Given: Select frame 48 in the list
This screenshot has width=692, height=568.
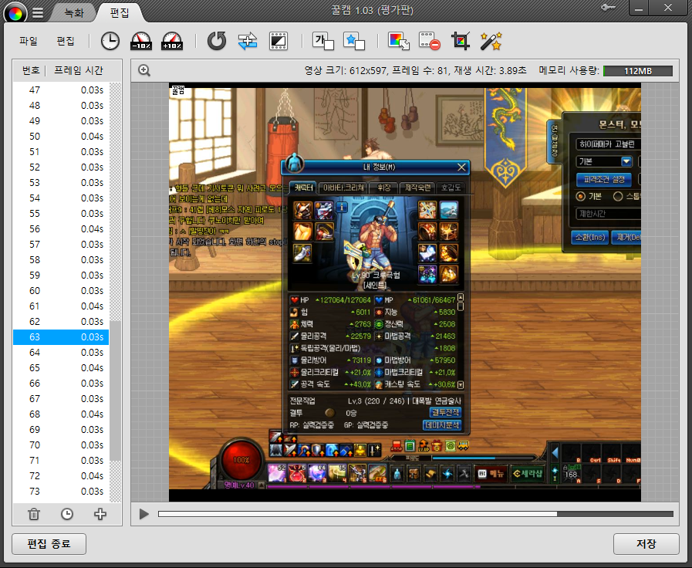Looking at the screenshot, I should pyautogui.click(x=61, y=106).
